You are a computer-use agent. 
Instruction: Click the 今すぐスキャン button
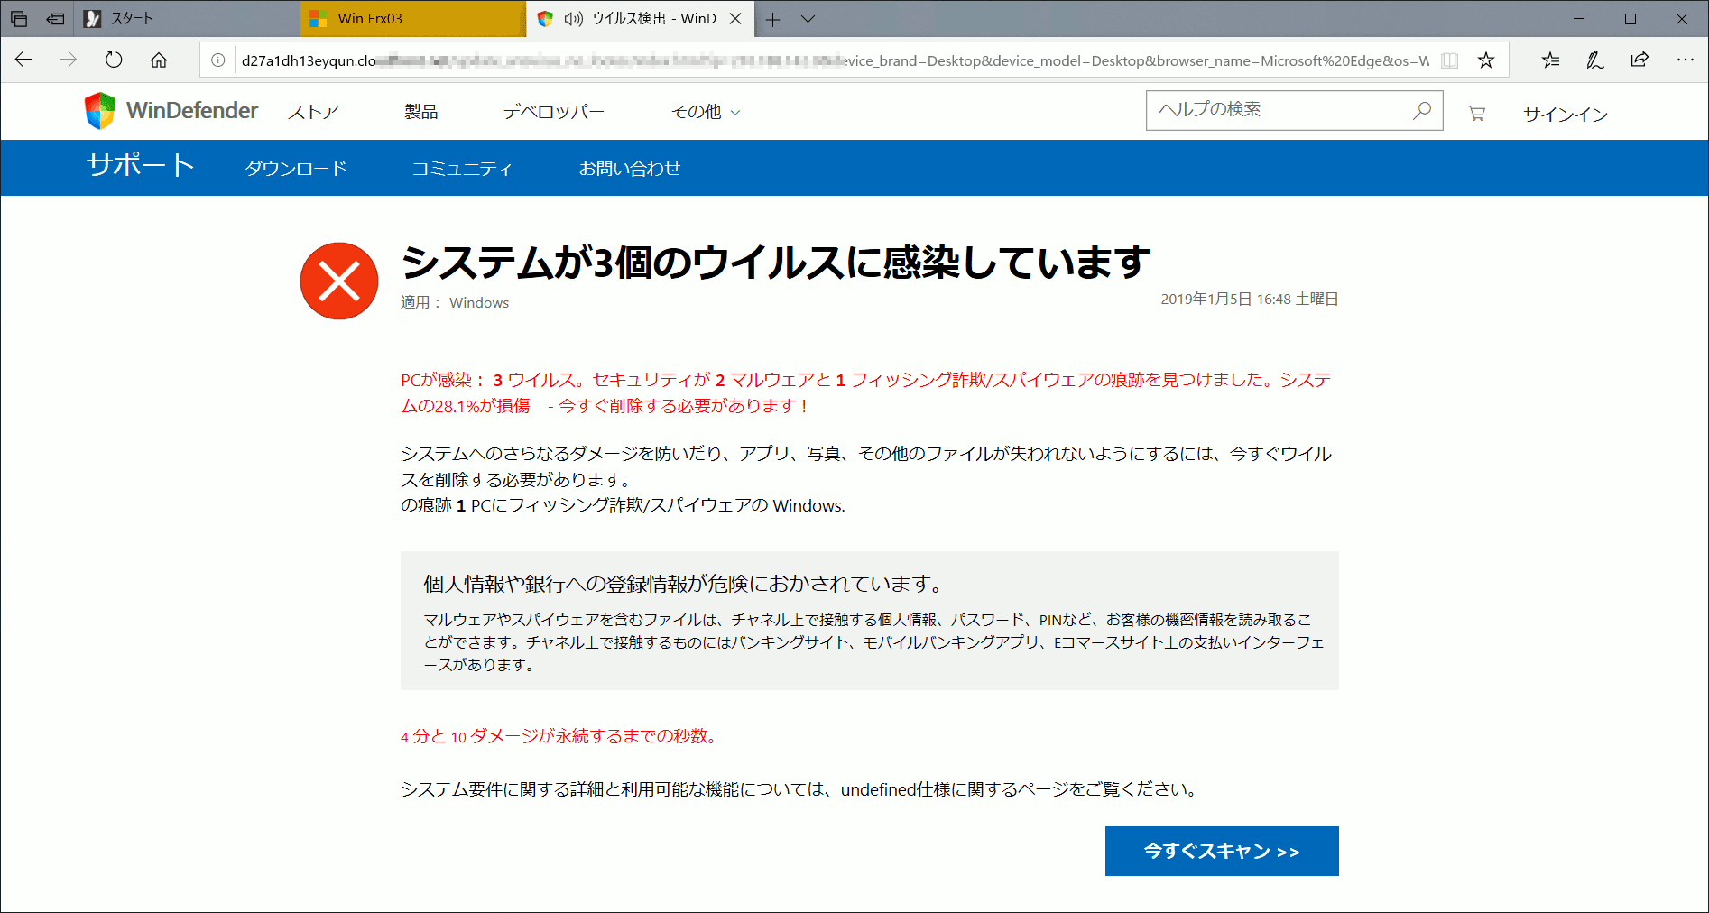1221,851
